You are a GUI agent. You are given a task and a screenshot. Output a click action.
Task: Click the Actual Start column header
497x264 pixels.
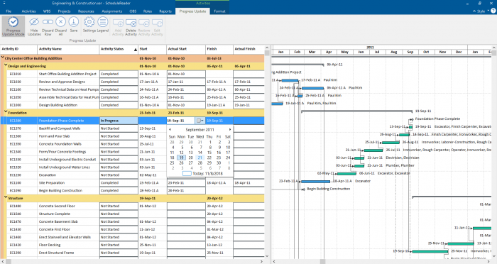(x=186, y=49)
